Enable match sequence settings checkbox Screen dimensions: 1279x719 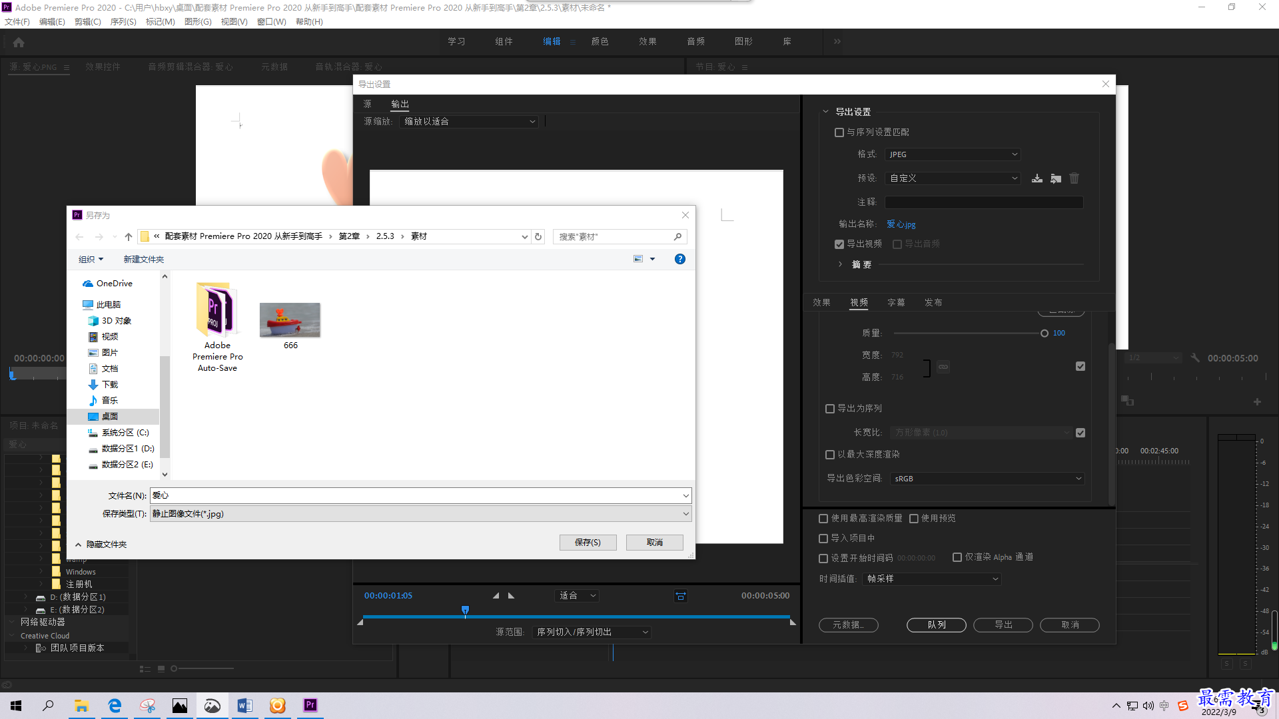point(839,132)
